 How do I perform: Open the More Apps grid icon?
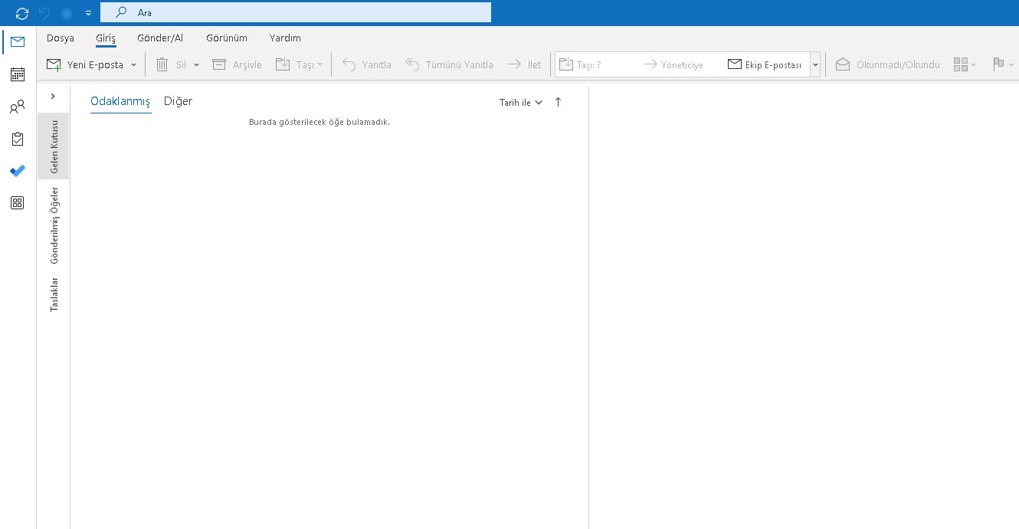coord(17,203)
